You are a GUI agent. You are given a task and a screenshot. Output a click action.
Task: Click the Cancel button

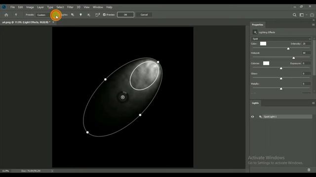pyautogui.click(x=144, y=15)
